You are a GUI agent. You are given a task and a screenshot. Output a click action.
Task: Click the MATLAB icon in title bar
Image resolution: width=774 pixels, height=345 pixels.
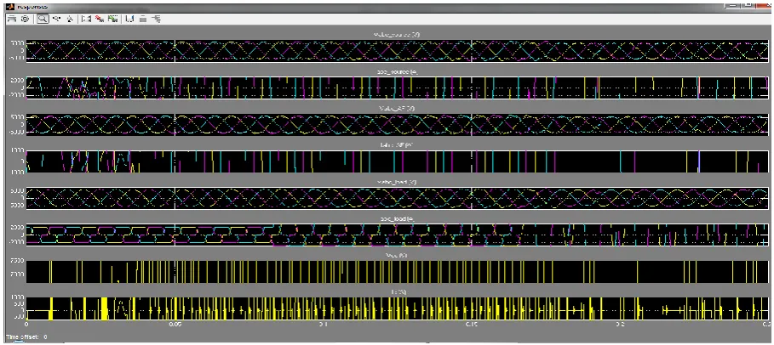click(9, 7)
